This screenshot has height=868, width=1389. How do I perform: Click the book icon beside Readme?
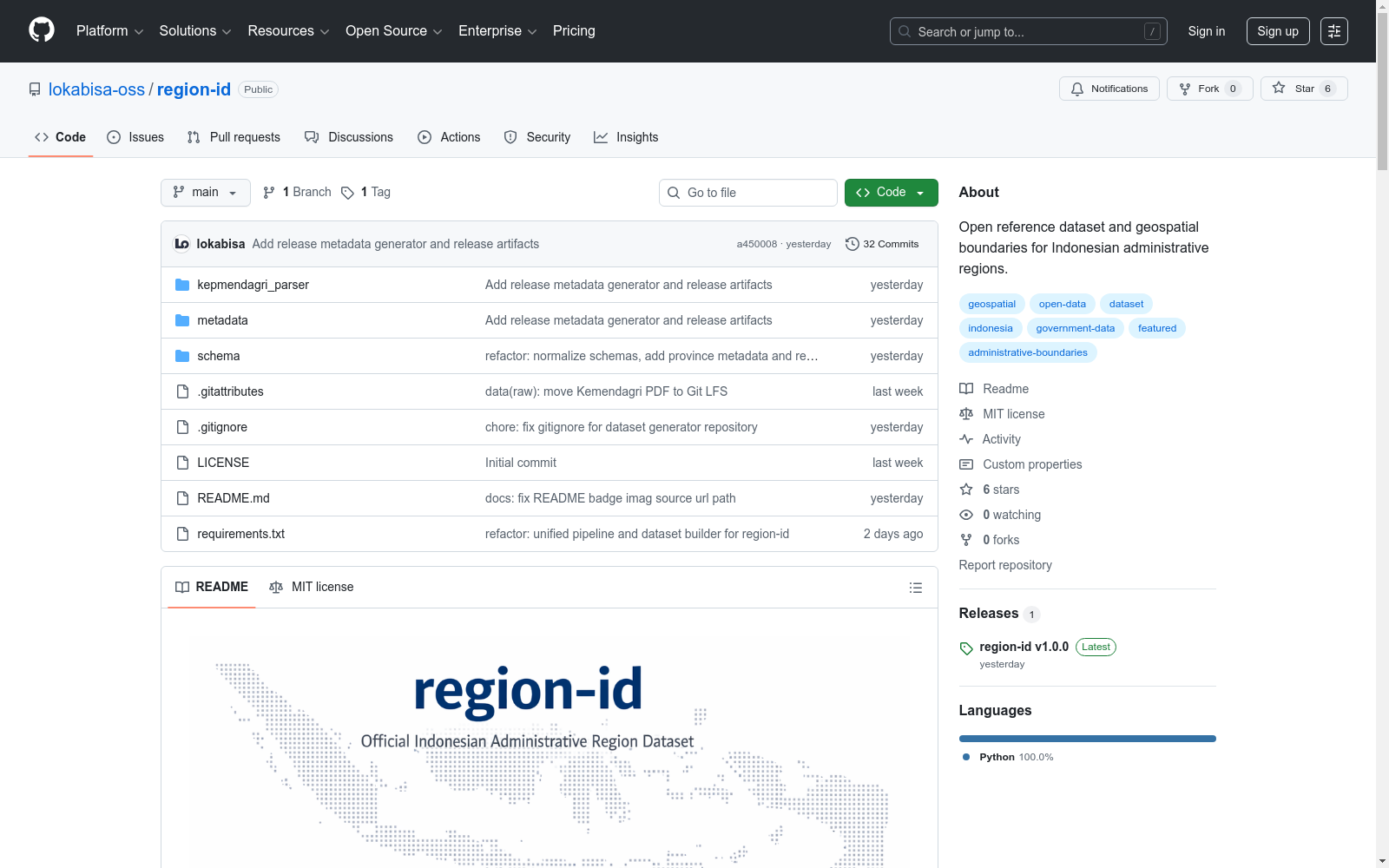(x=966, y=389)
